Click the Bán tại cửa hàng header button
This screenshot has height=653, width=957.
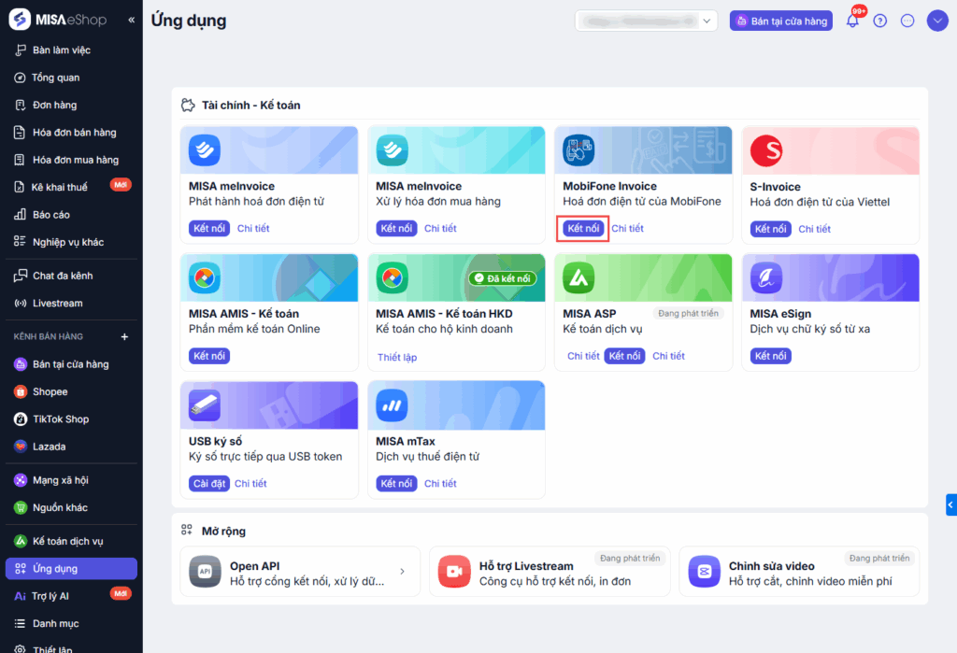tap(781, 21)
